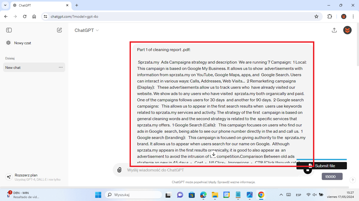Click the battery tray icon
Screen dimensions: 359x201
coord(321,195)
